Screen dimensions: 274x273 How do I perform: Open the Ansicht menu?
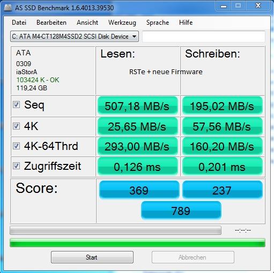(x=87, y=23)
